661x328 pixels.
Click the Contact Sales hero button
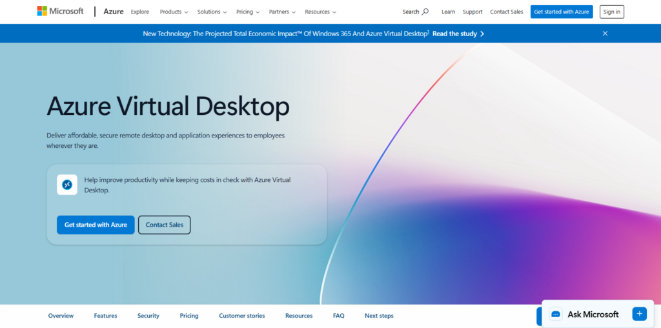click(165, 225)
